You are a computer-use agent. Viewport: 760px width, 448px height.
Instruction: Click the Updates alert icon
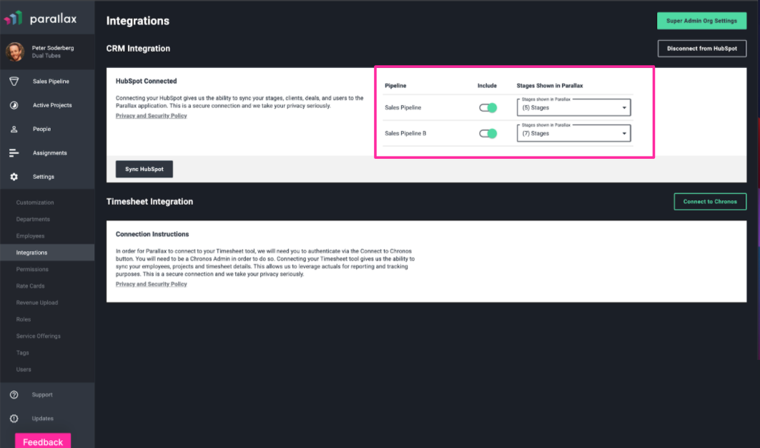coord(14,419)
